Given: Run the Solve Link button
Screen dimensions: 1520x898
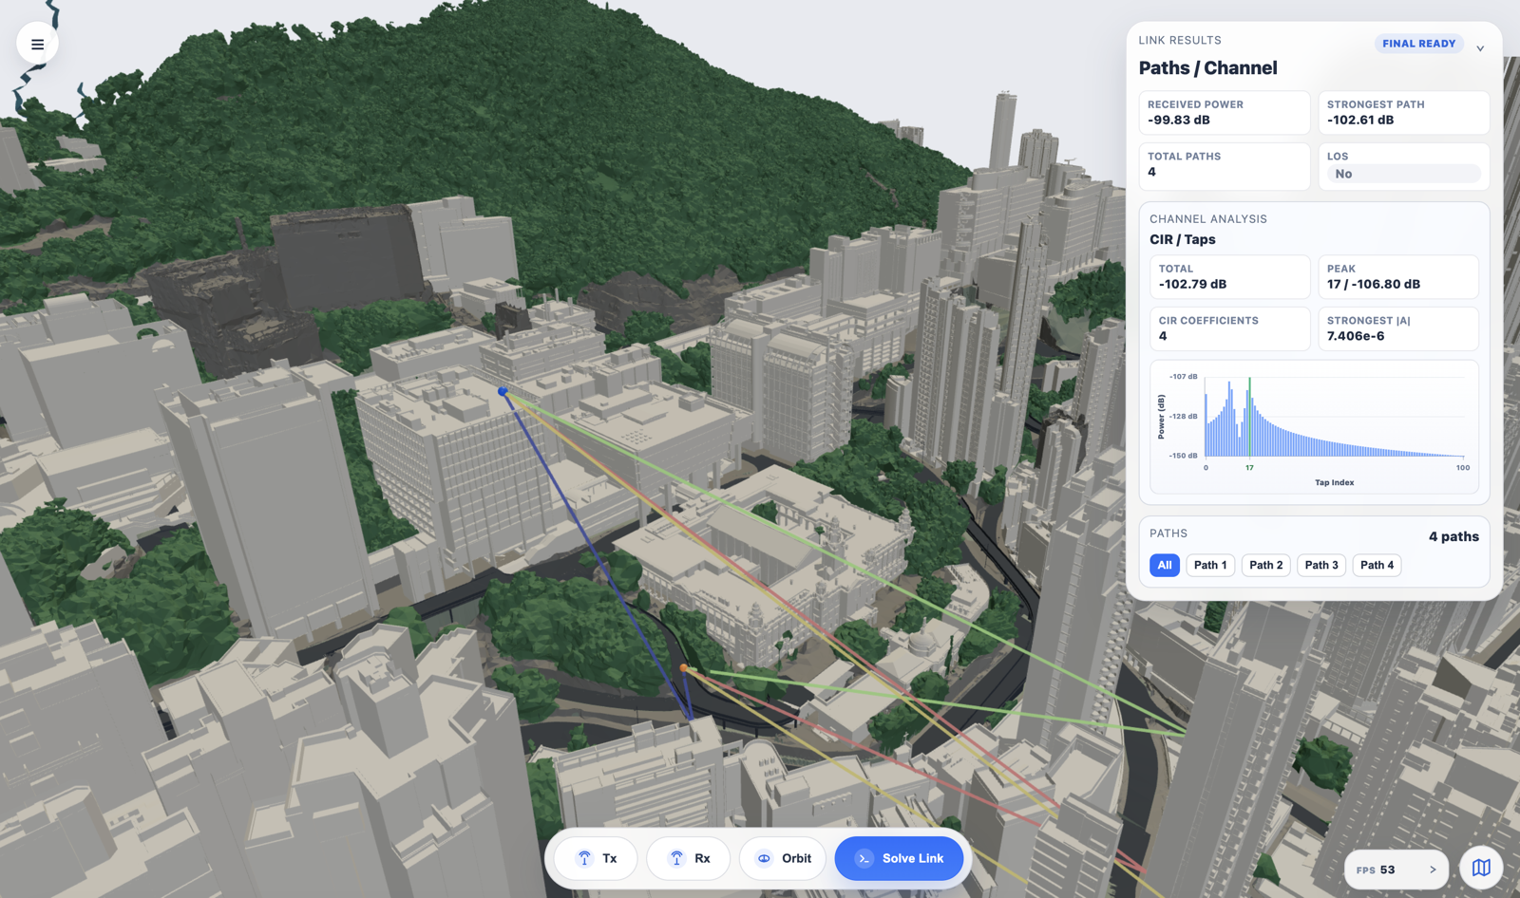Looking at the screenshot, I should coord(899,858).
